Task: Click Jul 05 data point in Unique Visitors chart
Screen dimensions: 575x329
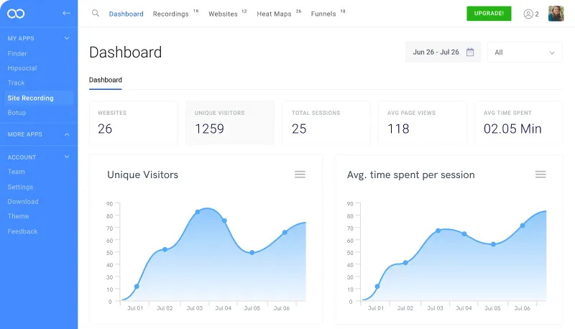Action: coord(252,252)
